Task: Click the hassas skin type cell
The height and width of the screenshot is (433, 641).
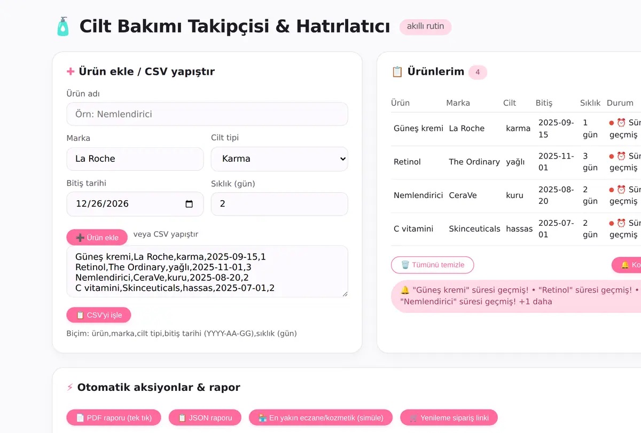Action: pos(519,229)
